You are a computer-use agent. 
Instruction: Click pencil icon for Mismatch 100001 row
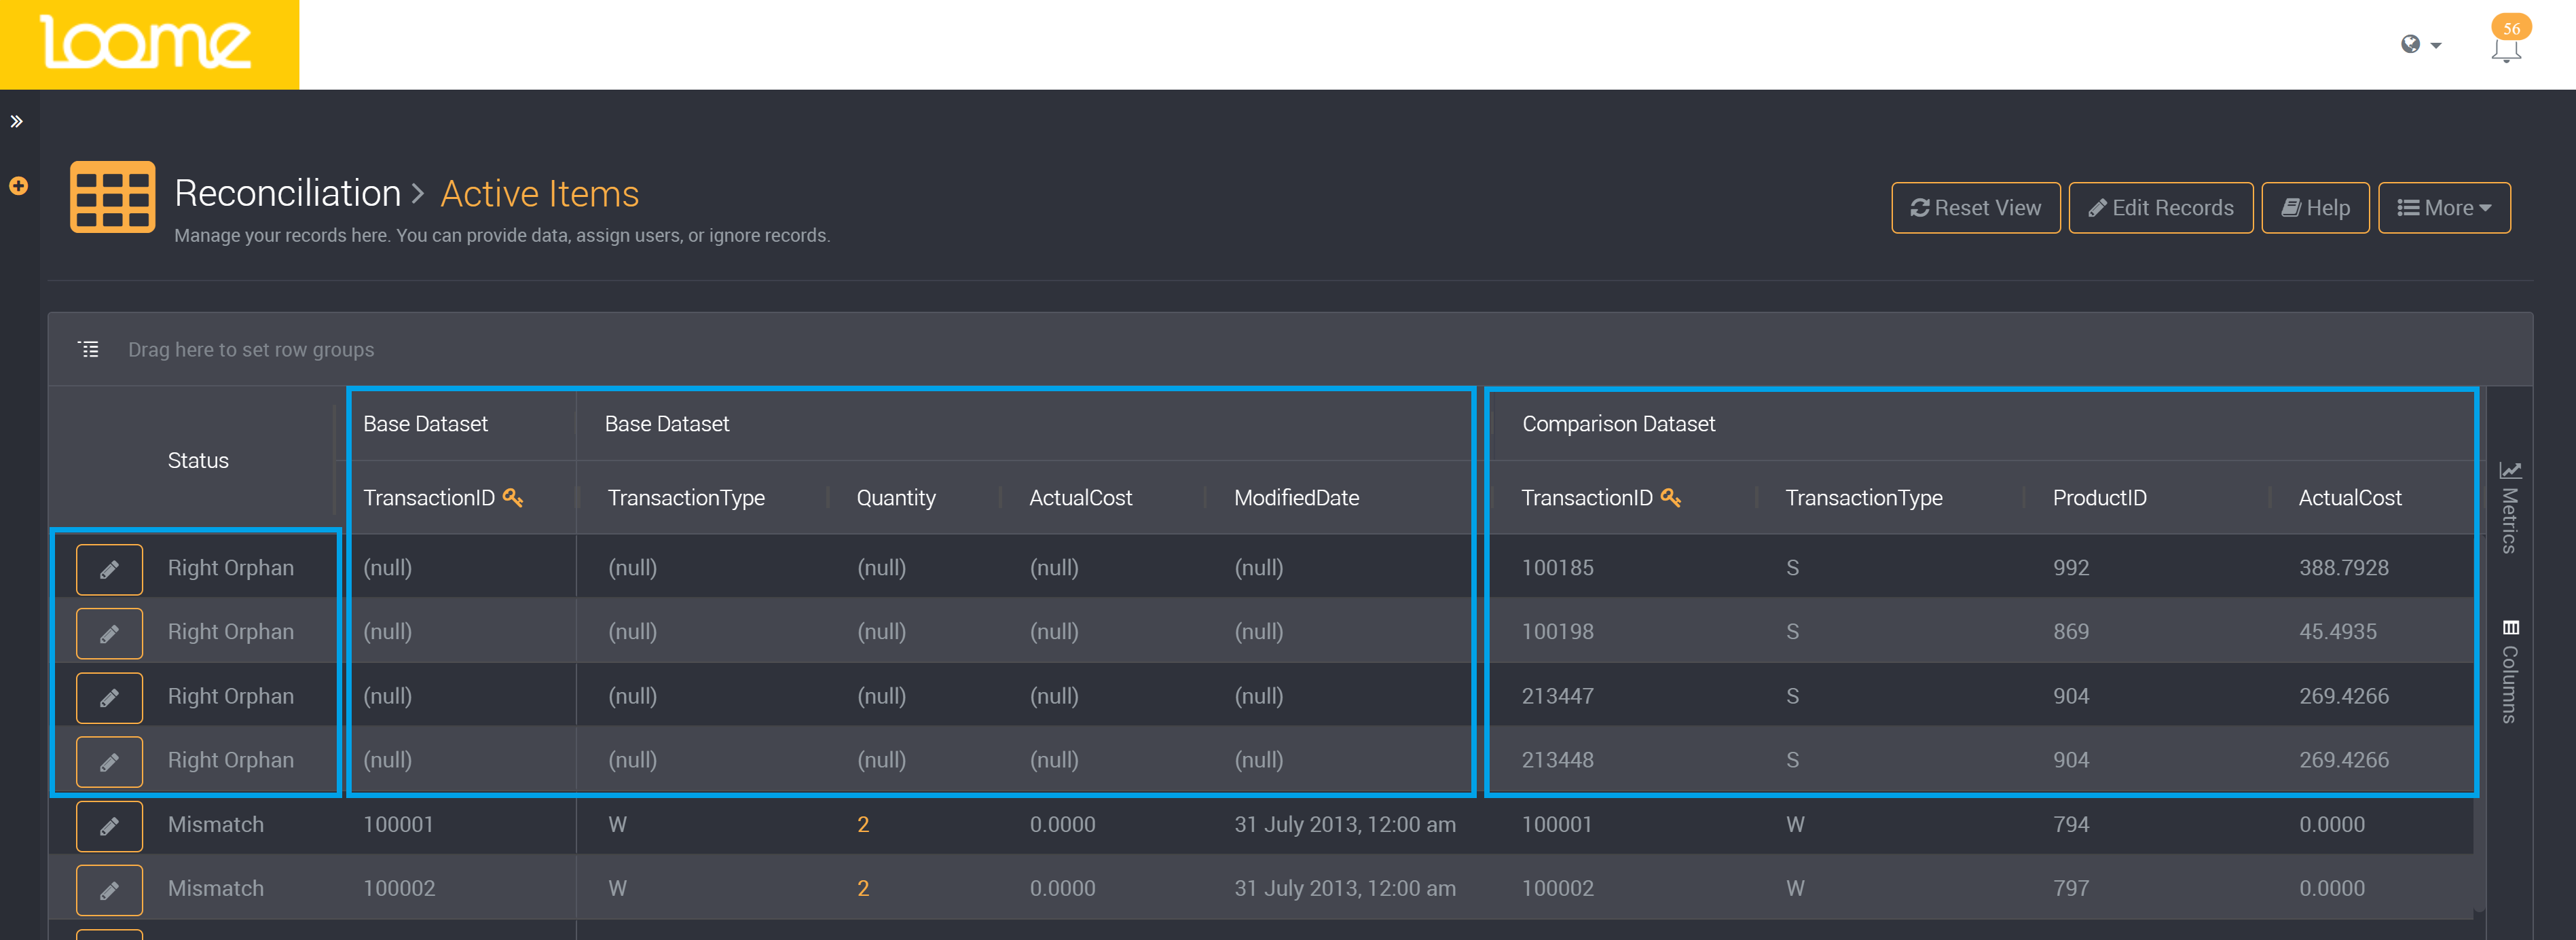110,826
